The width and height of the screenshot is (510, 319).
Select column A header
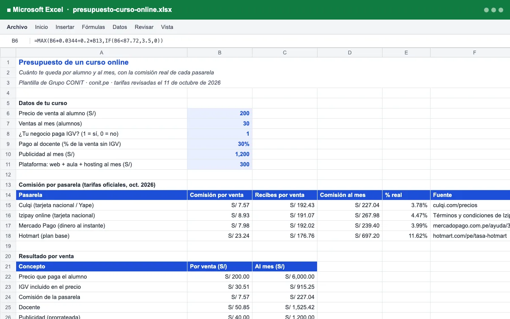click(102, 53)
